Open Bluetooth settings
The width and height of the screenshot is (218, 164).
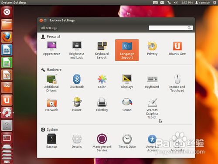(77, 81)
